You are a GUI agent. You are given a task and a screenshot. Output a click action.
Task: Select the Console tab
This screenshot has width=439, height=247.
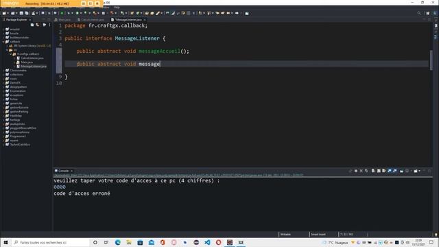64,171
